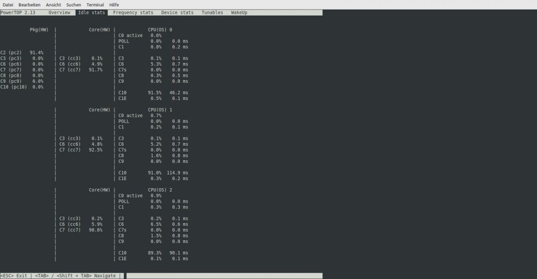Click the <ESC> Exit hint

click(14, 276)
